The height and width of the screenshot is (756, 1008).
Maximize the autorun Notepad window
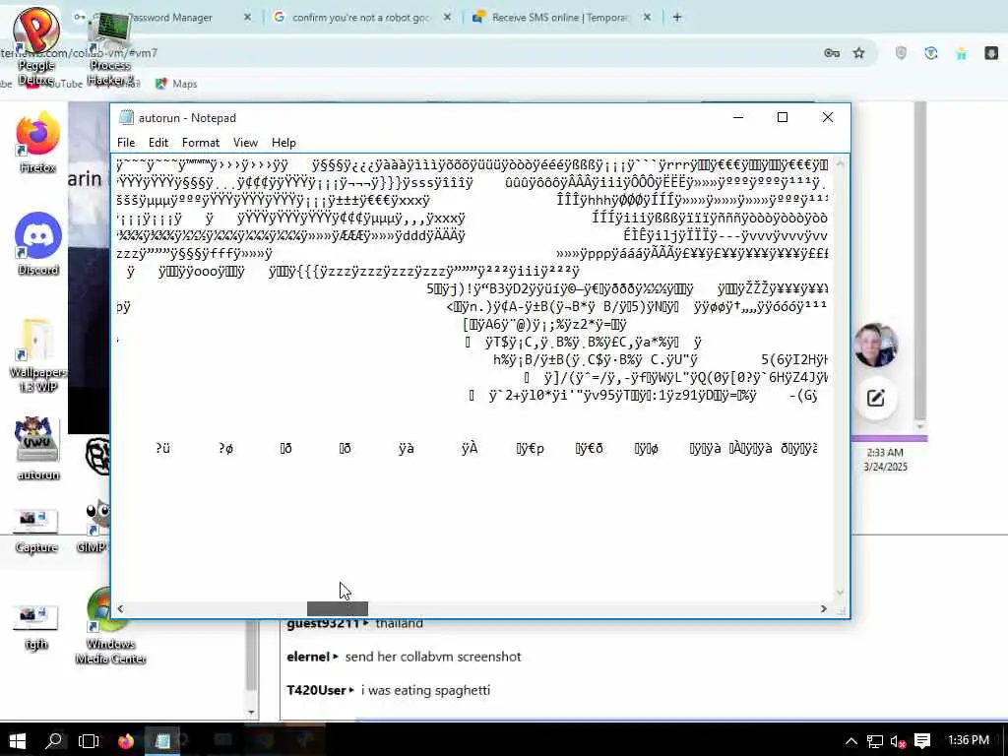coord(783,118)
